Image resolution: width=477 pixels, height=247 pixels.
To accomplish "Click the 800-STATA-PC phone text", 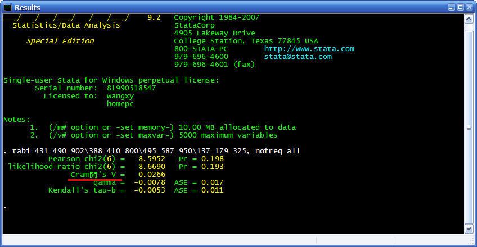I will pos(201,49).
